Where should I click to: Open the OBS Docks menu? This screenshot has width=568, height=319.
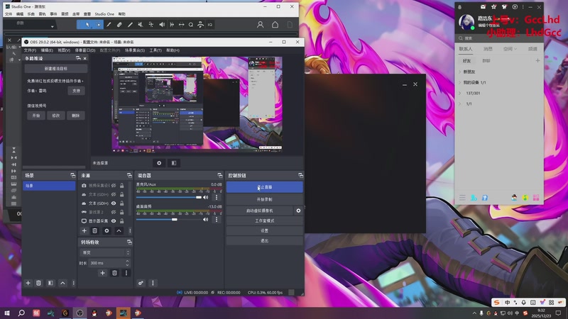pyautogui.click(x=85, y=50)
